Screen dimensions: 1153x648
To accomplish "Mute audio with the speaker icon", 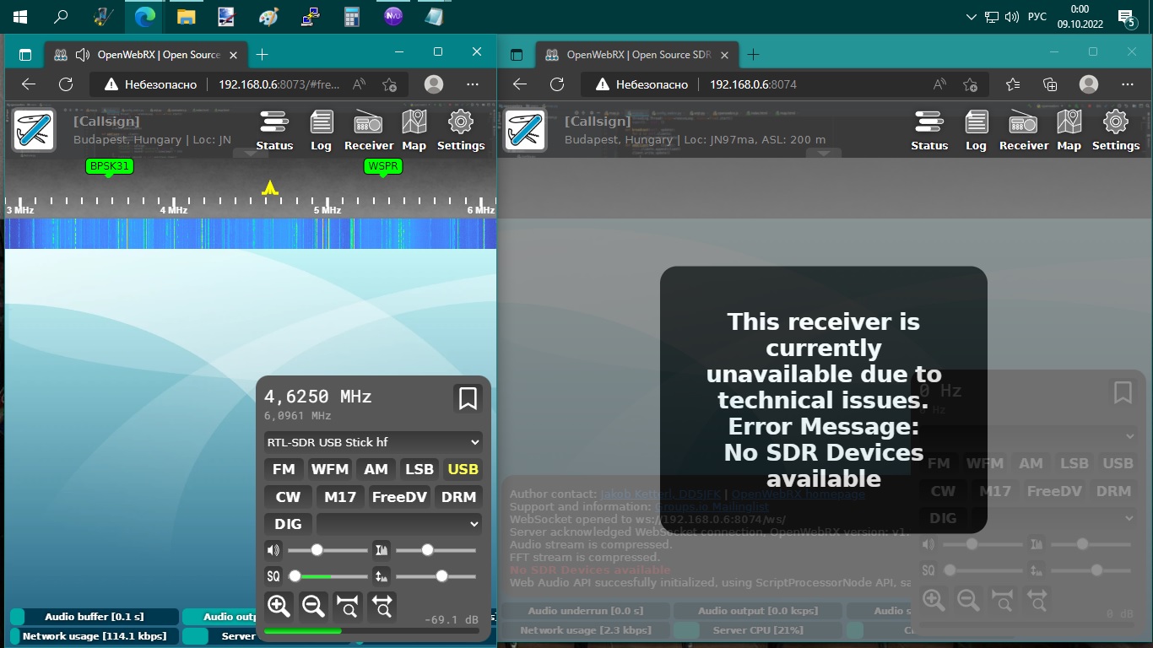I will [273, 550].
